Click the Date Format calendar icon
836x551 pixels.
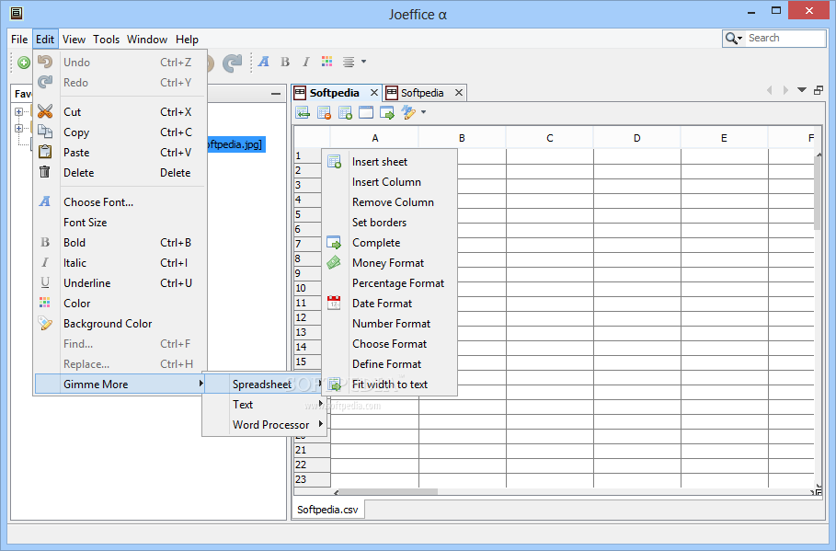334,303
